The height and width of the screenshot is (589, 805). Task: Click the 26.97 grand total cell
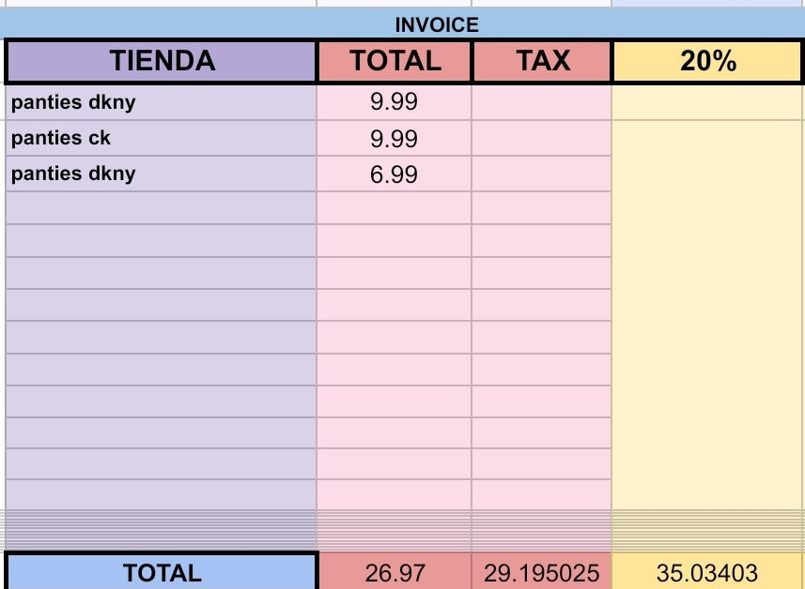click(x=395, y=572)
